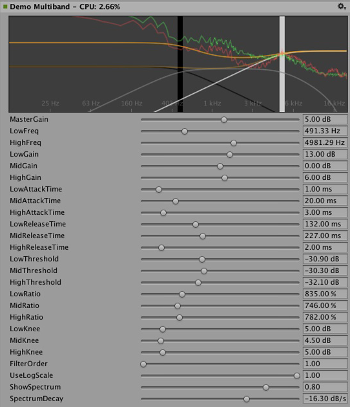Click the LowAttackTime slider knob
350x407 pixels.
159,190
